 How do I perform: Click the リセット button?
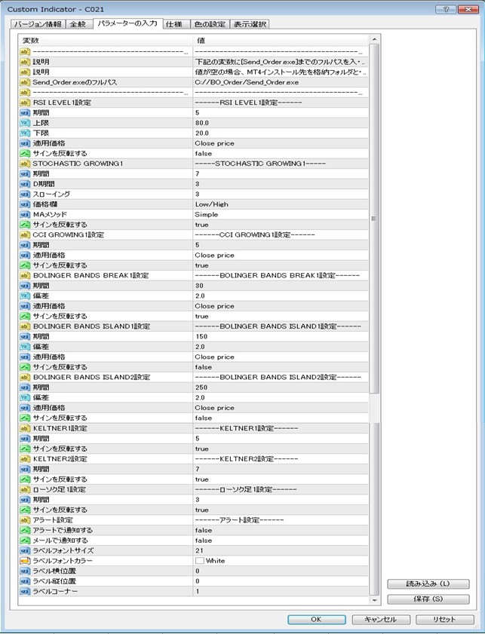pos(444,620)
